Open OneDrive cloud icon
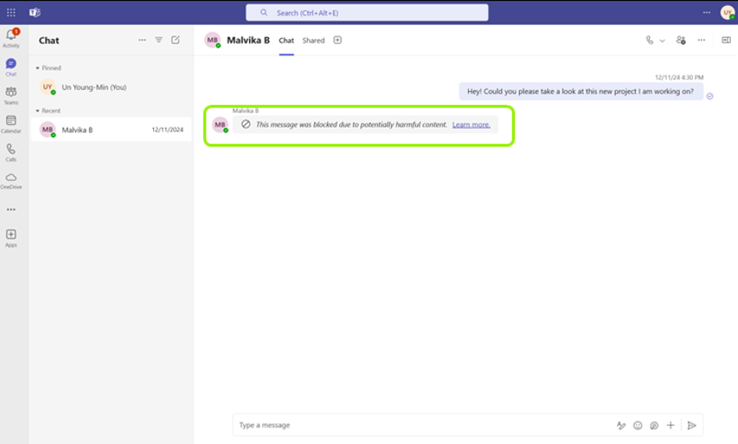738x444 pixels. (11, 177)
